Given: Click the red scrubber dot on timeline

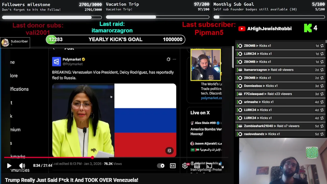Looking at the screenshot, I should [92, 157].
